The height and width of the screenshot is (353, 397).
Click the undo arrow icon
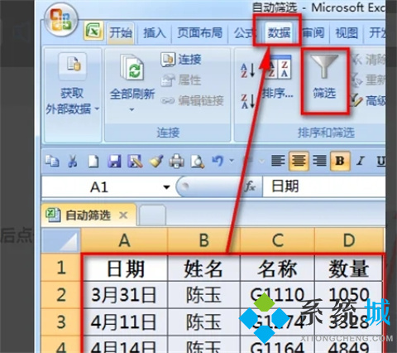click(x=218, y=161)
